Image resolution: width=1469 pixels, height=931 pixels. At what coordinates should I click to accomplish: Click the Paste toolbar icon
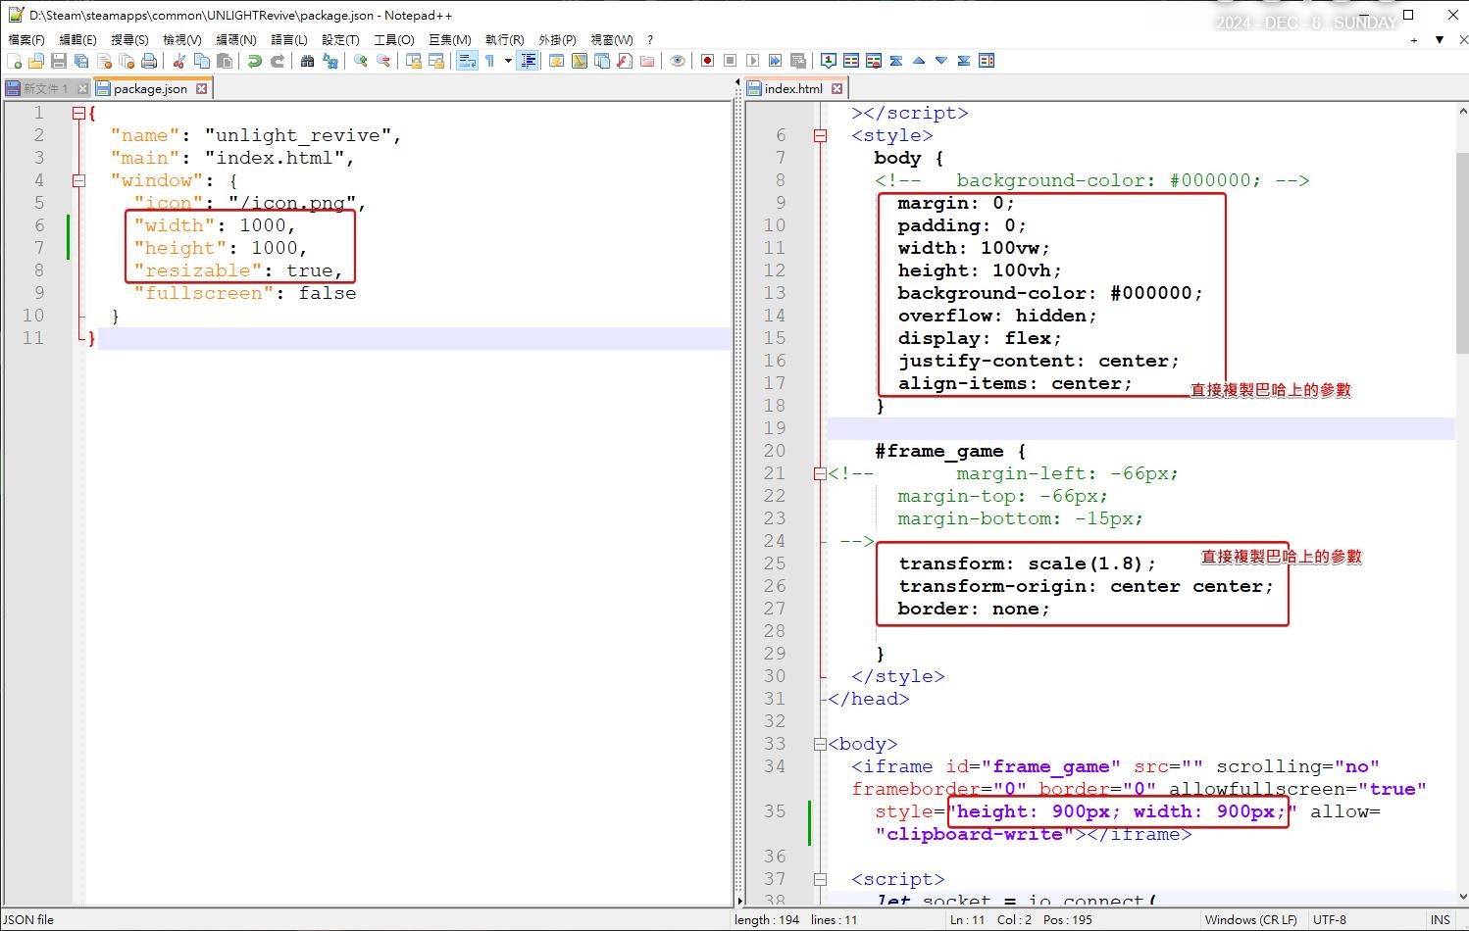[225, 61]
